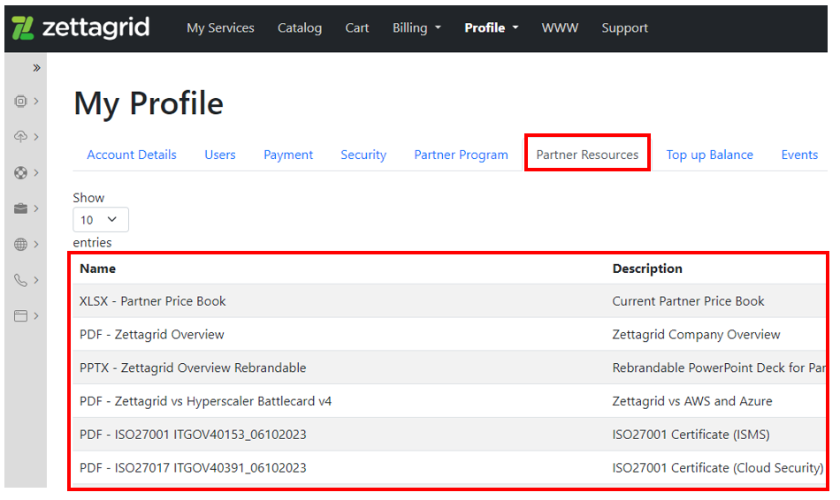This screenshot has width=840, height=500.
Task: Open the Billing dropdown menu
Action: tap(416, 28)
